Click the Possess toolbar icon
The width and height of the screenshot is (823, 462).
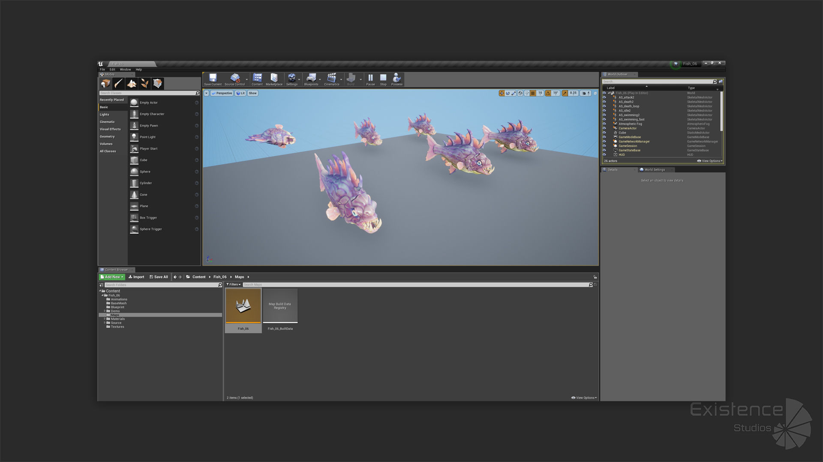point(397,80)
